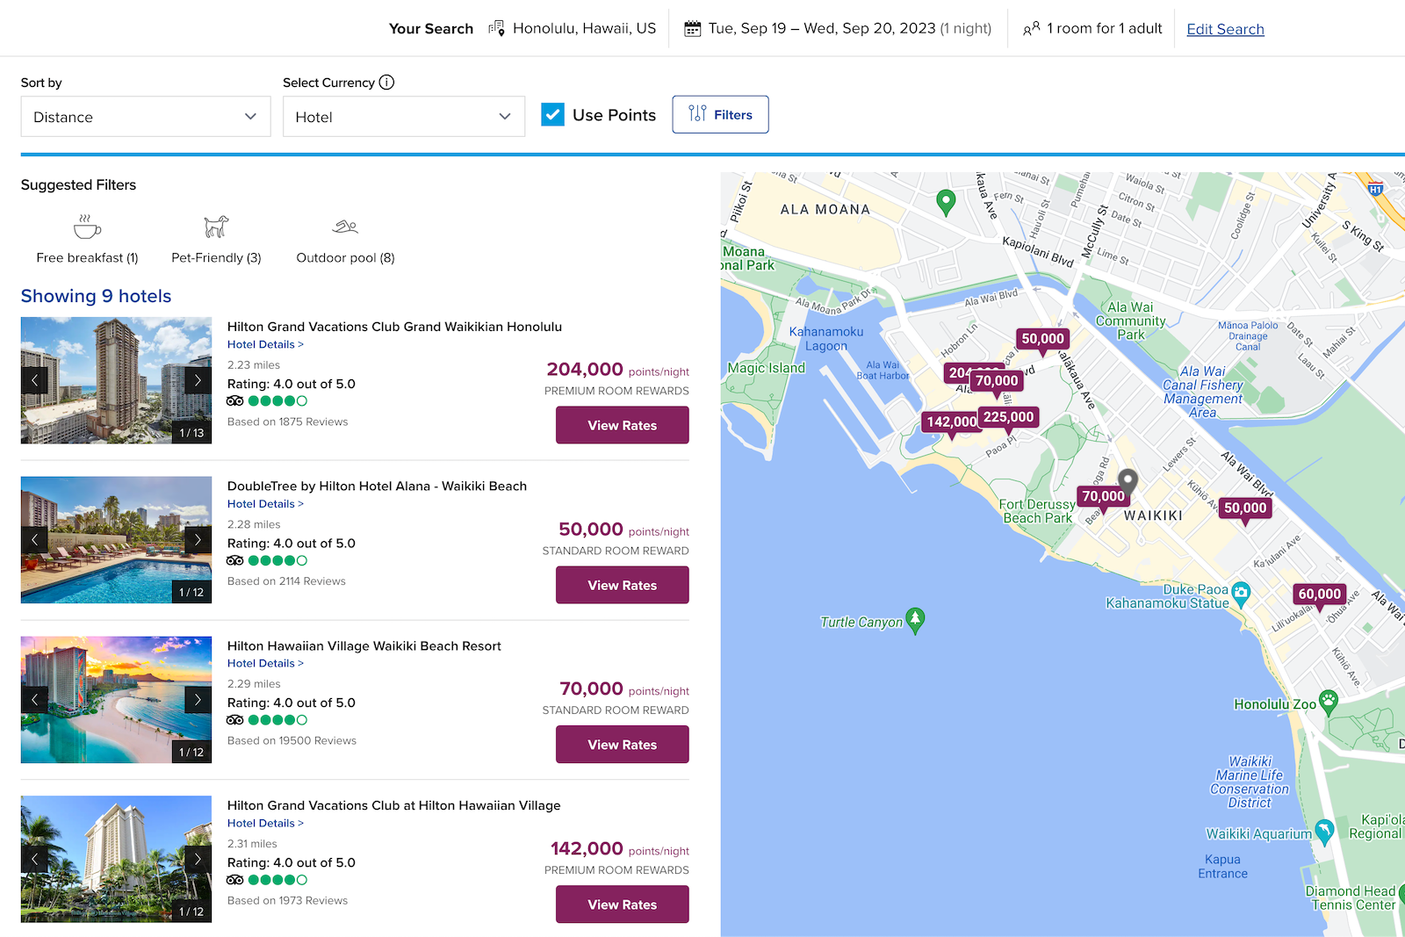The image size is (1405, 937).
Task: Click the 204,000 points/night price
Action: click(x=617, y=370)
